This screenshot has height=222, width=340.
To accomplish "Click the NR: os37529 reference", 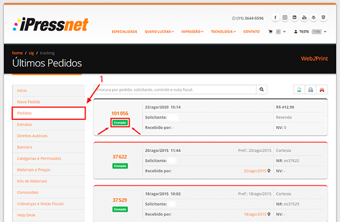I will click(287, 204).
